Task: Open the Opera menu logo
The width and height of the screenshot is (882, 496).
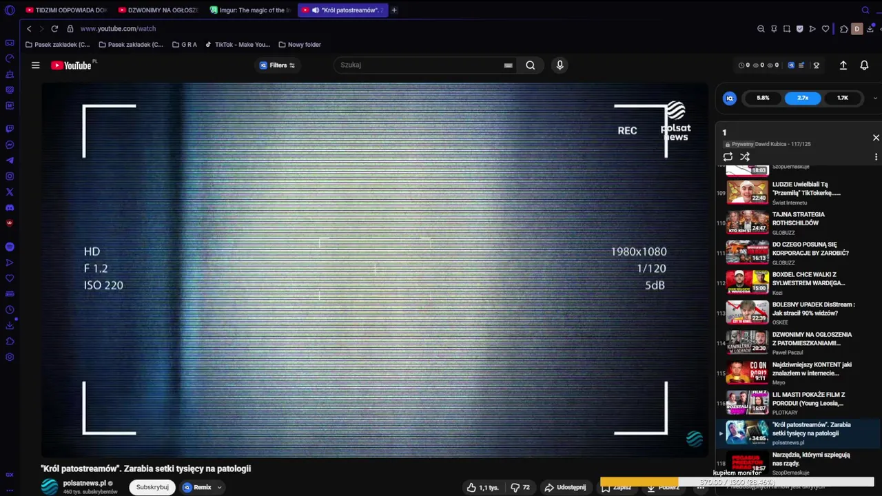Action: click(x=10, y=10)
